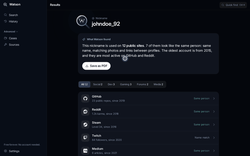Click the Twitch logo icon
Image resolution: width=250 pixels, height=156 pixels.
85,138
